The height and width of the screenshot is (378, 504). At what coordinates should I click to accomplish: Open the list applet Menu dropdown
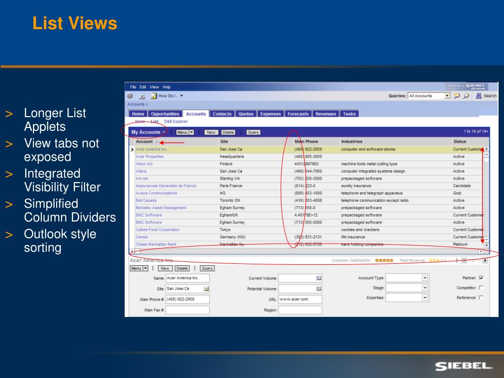(x=185, y=132)
